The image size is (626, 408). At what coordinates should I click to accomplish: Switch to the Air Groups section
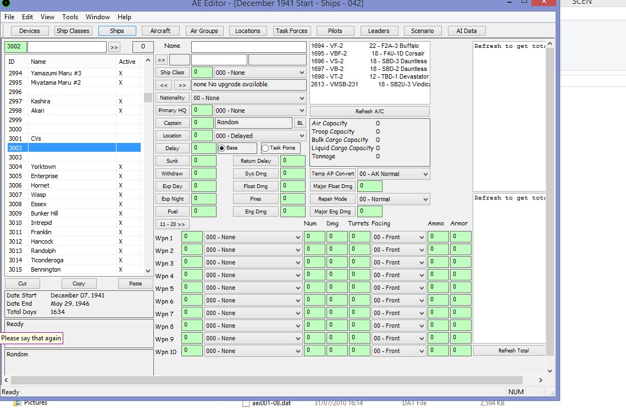204,31
